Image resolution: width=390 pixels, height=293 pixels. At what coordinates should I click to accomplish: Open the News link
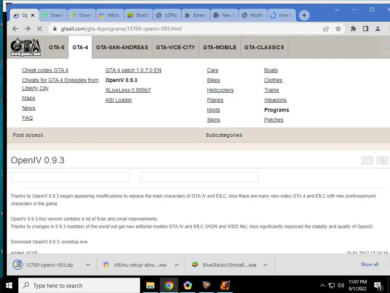pos(29,108)
